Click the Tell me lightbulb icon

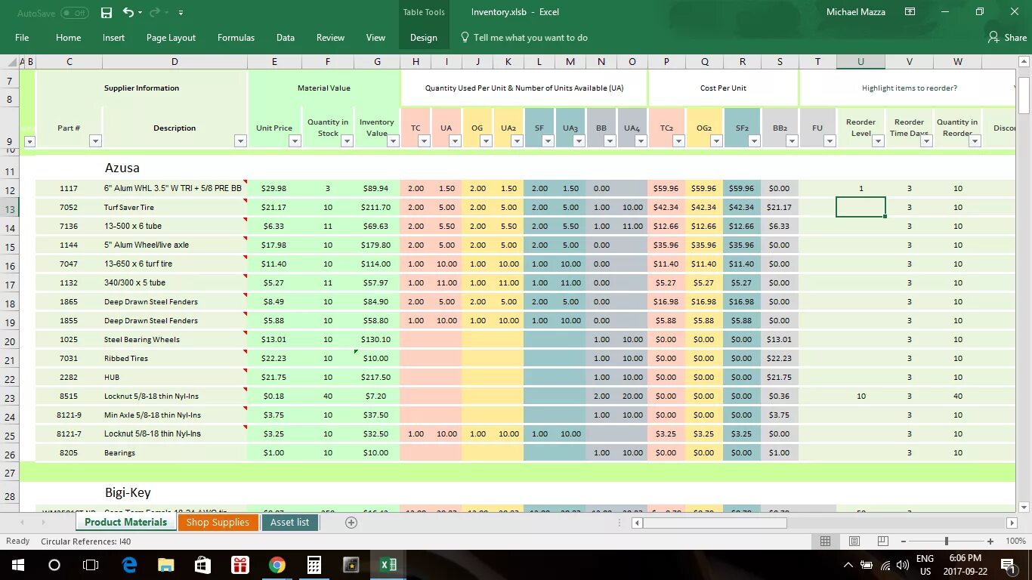(x=465, y=37)
